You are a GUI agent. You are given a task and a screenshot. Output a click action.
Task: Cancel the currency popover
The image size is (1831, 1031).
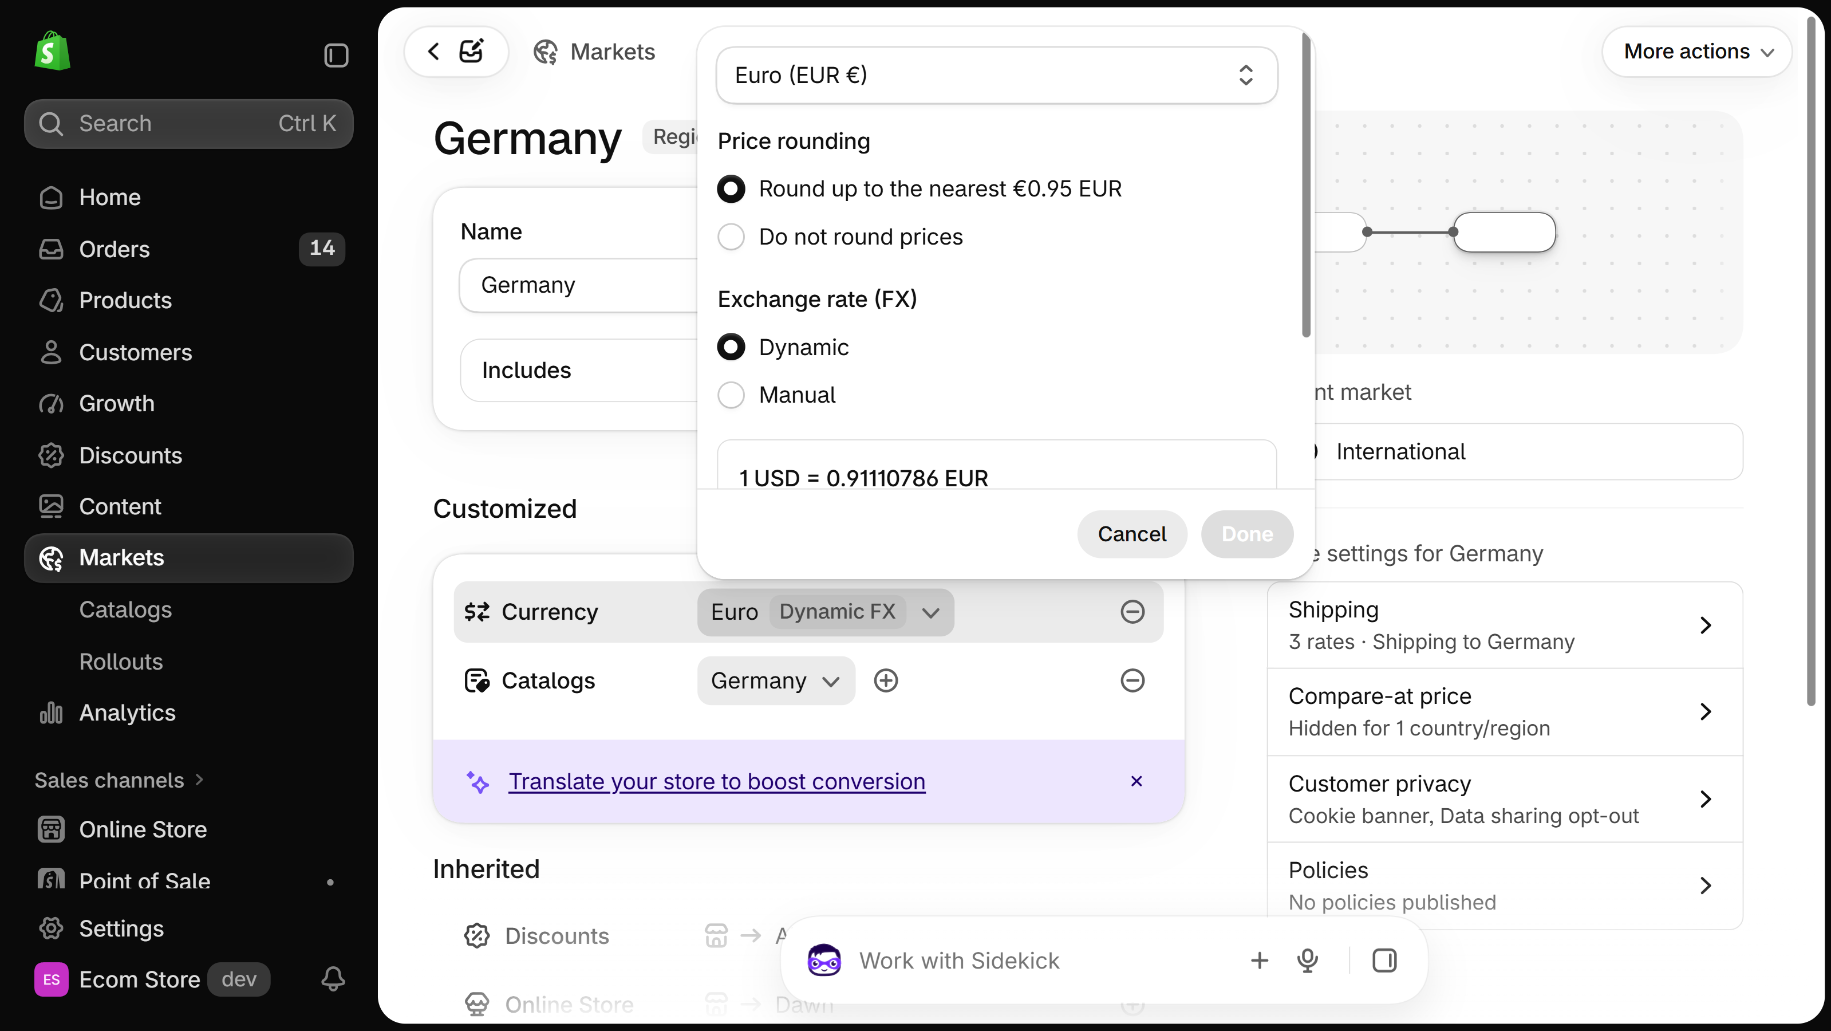point(1131,534)
